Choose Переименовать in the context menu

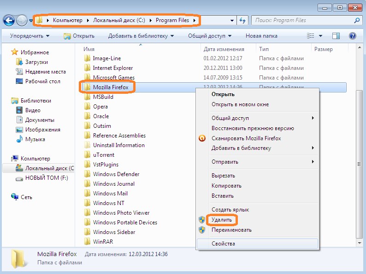click(231, 230)
